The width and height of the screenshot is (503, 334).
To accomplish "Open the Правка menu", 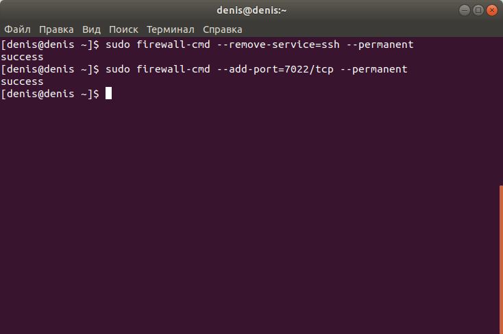I will [x=56, y=29].
